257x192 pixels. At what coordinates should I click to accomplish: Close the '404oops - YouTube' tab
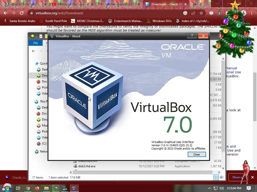pyautogui.click(x=92, y=4)
